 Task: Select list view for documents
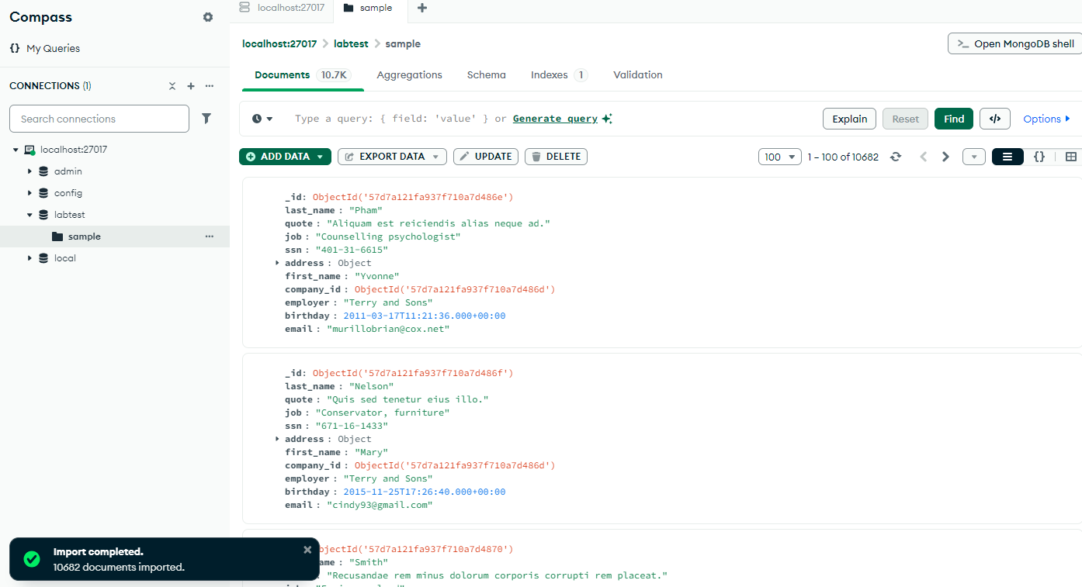tap(1007, 157)
